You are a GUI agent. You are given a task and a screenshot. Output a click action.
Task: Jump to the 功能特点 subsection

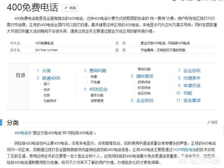[50, 101]
